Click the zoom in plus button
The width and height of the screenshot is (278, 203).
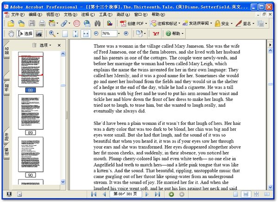click(126, 33)
